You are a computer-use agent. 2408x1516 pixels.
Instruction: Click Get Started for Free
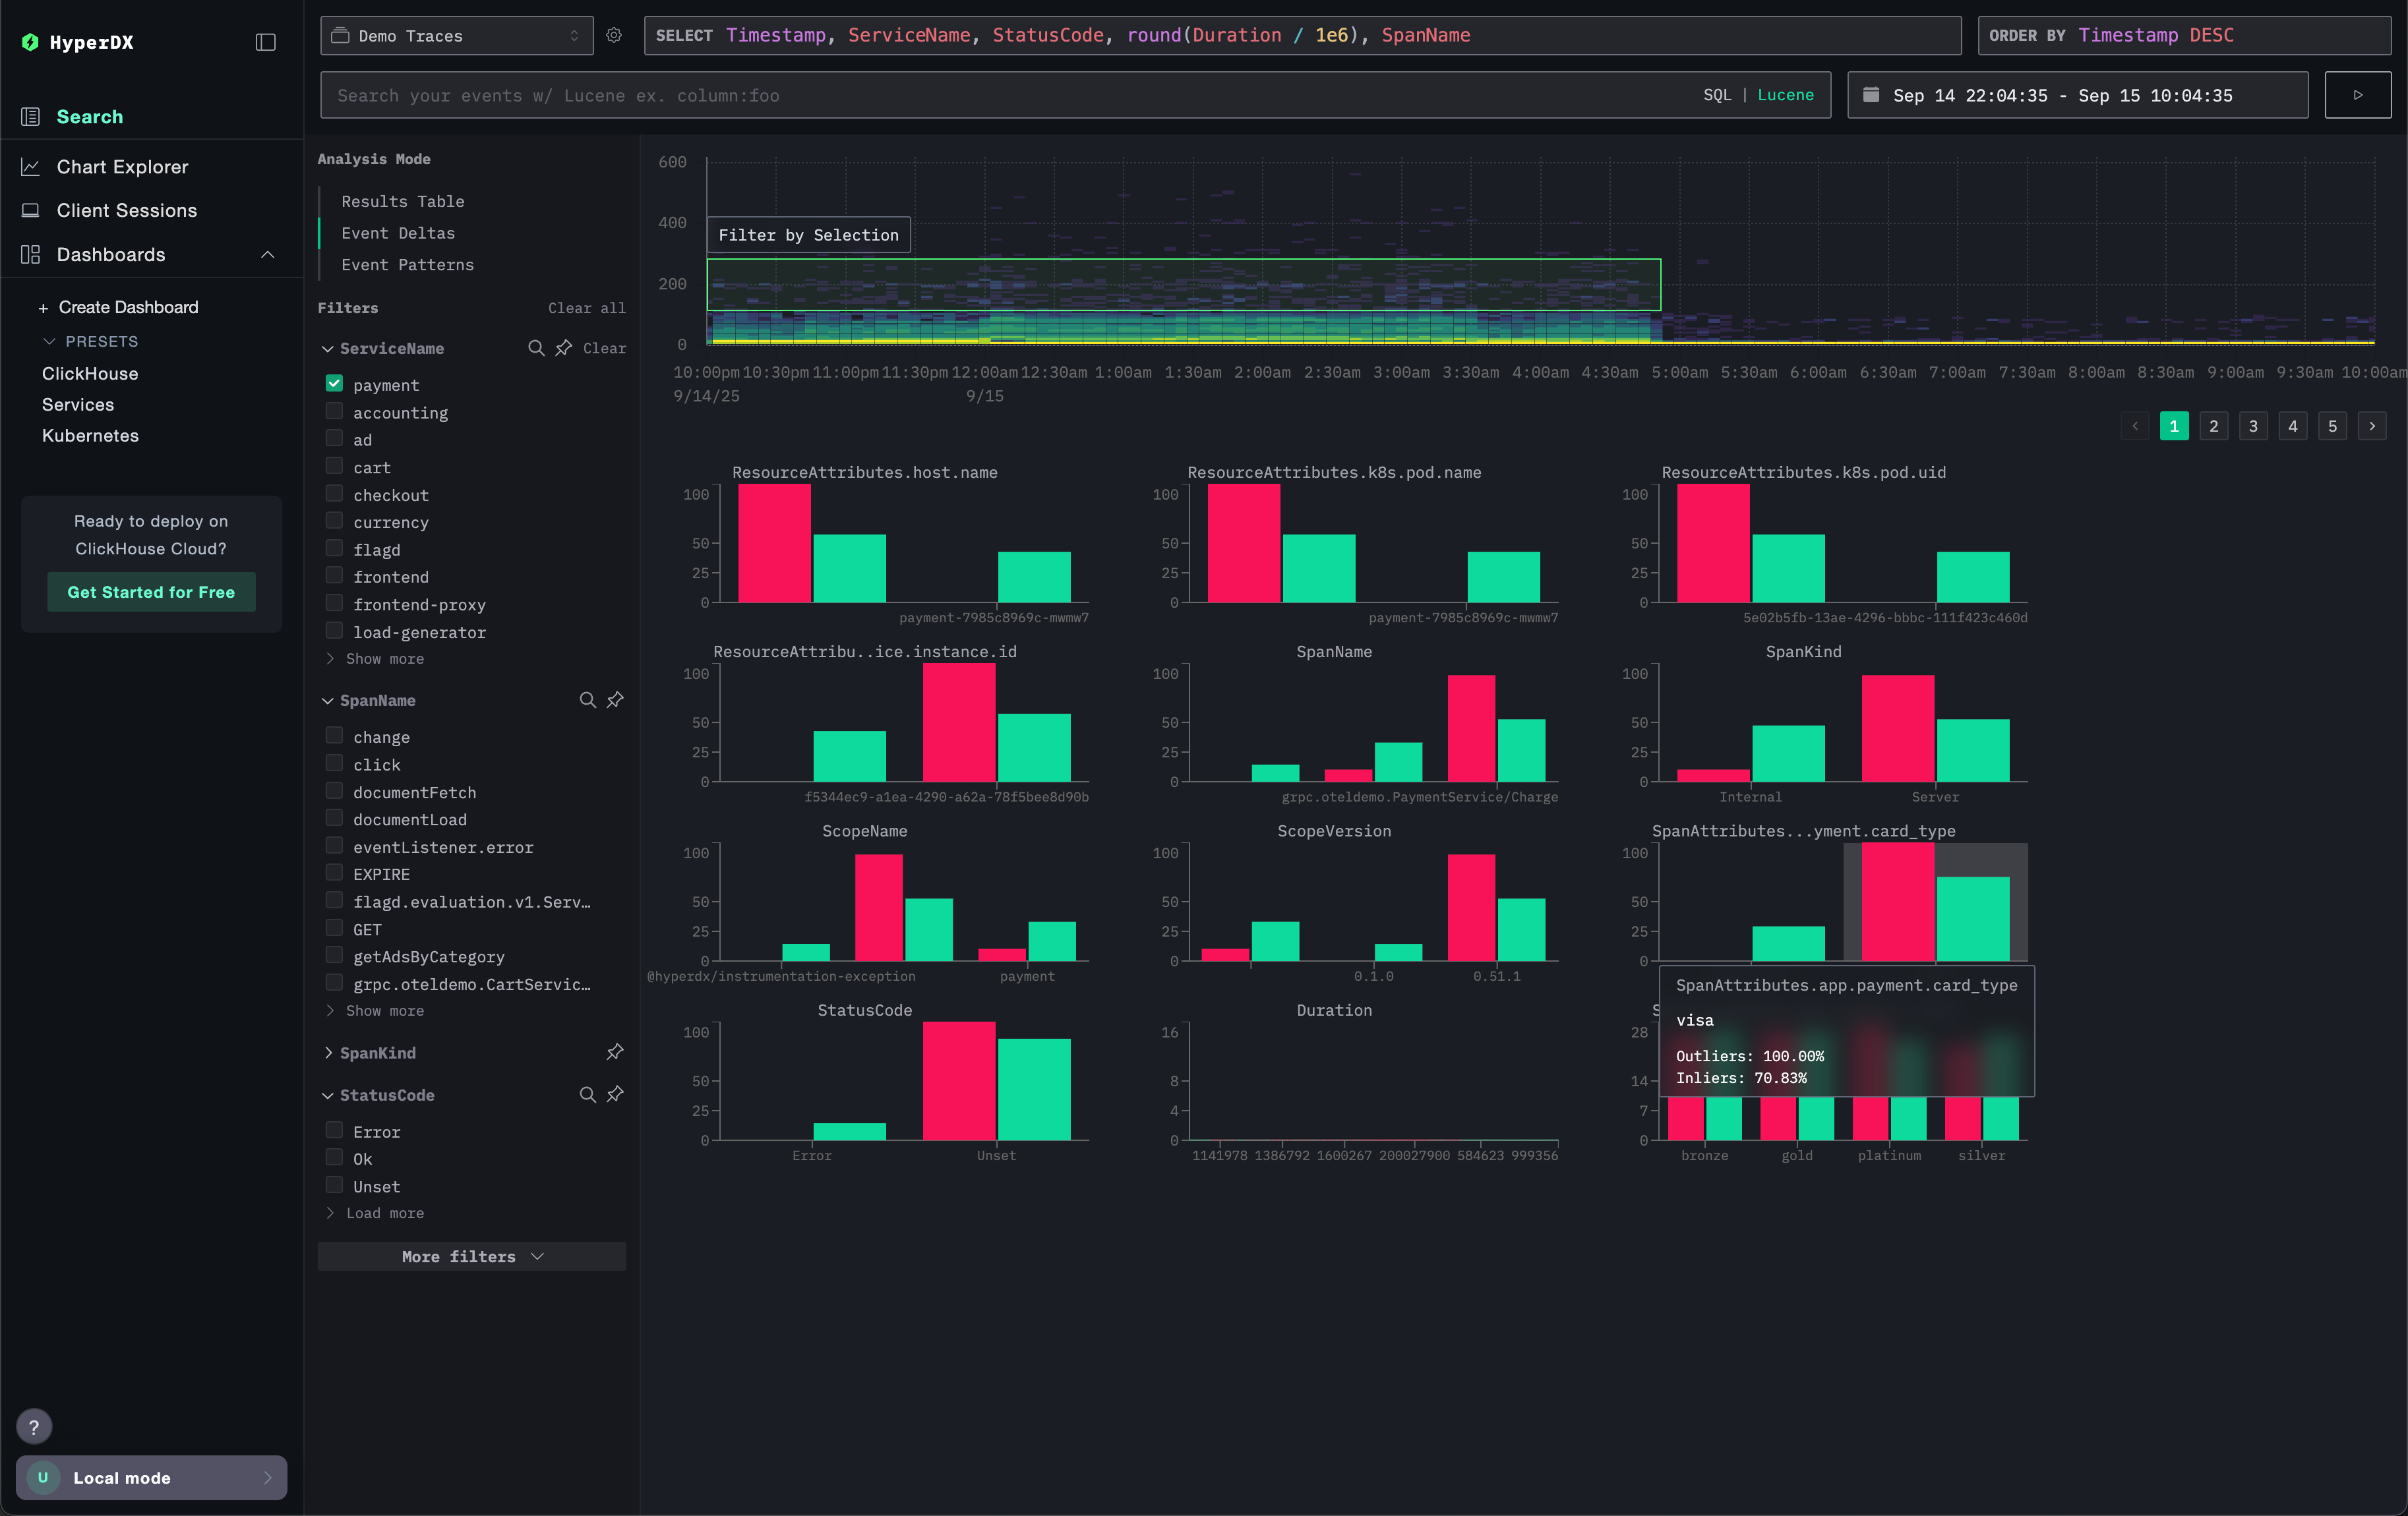point(151,592)
